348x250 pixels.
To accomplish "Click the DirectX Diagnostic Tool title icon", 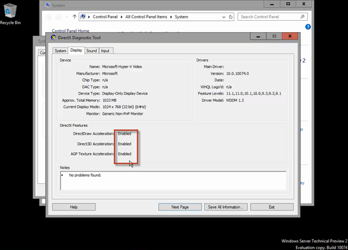I will coord(53,38).
